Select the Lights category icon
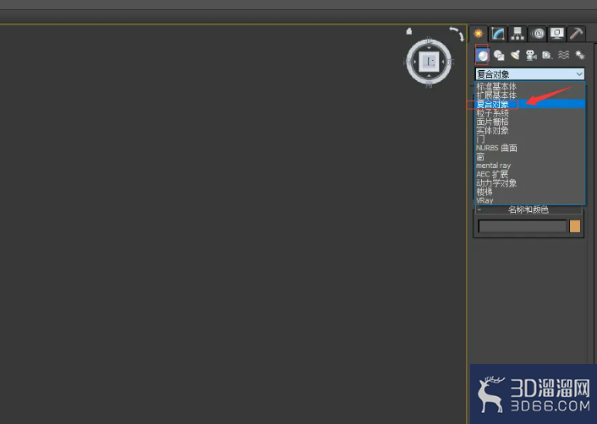The height and width of the screenshot is (424, 597). click(x=515, y=56)
